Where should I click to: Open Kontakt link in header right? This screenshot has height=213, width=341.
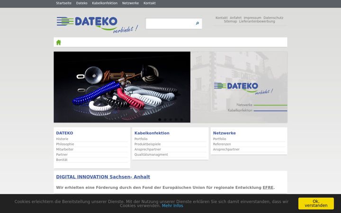(221, 18)
